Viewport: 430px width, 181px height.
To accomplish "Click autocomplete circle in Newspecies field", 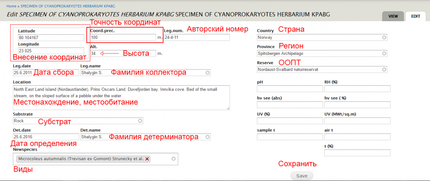I will tap(174, 158).
